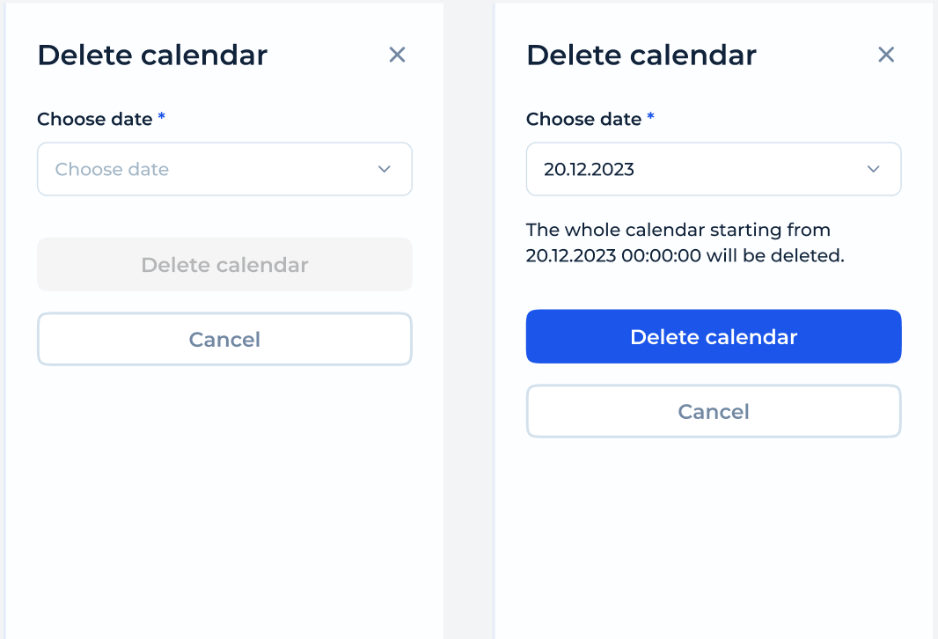Click Cancel in the left dialog
The height and width of the screenshot is (639, 938).
[224, 339]
